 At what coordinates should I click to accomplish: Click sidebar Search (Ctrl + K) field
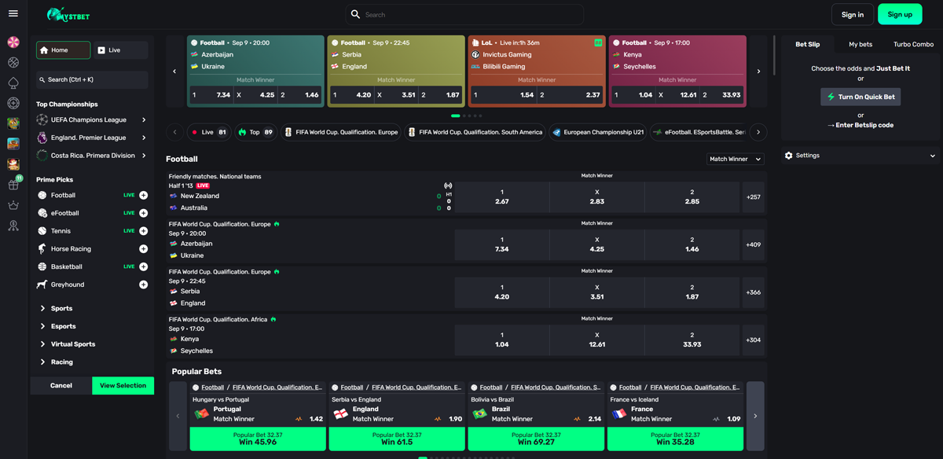92,79
